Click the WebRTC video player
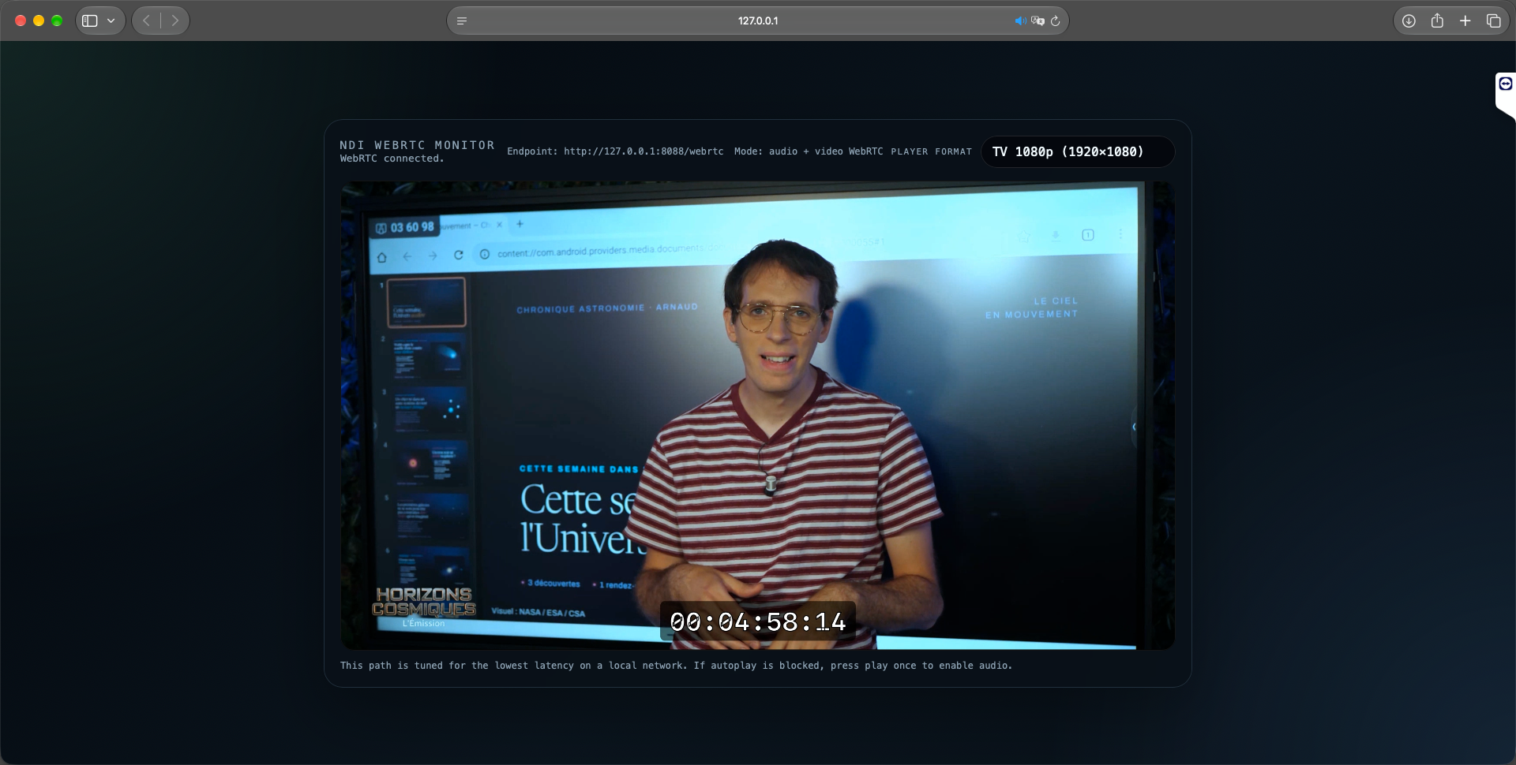This screenshot has width=1516, height=765. (x=757, y=416)
